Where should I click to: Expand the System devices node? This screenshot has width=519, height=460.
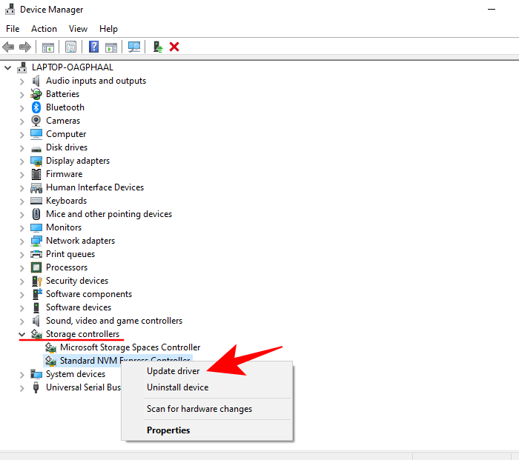(22, 375)
